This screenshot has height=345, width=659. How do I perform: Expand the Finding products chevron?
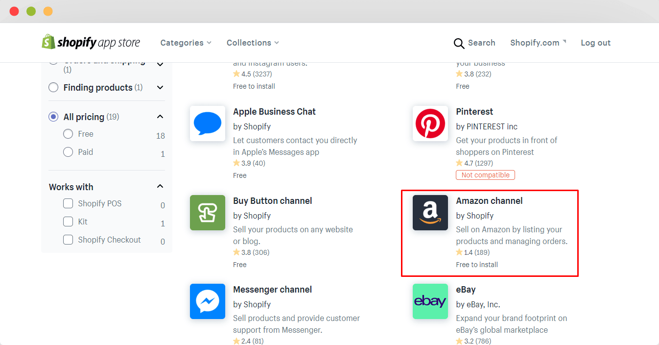[x=160, y=87]
